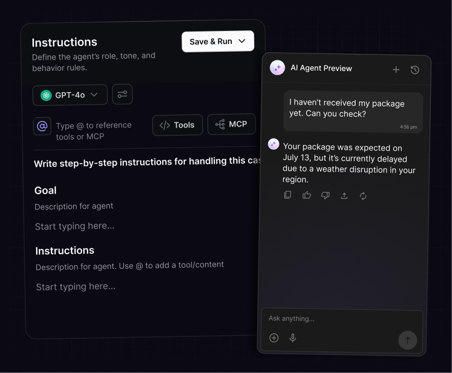452x373 pixels.
Task: Expand the GPT-4o model dropdown
Action: tap(70, 95)
